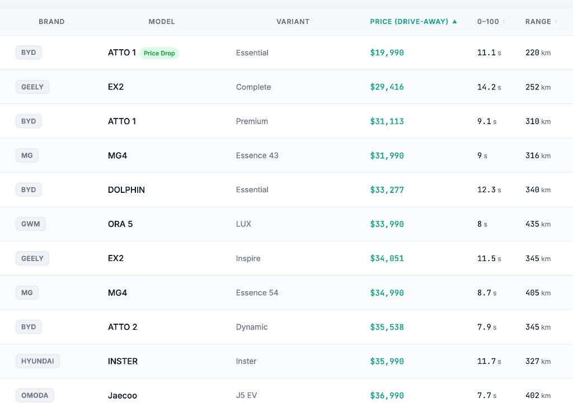Screen dimensions: 573x412
Task: Click the Variant column header
Action: click(x=293, y=22)
